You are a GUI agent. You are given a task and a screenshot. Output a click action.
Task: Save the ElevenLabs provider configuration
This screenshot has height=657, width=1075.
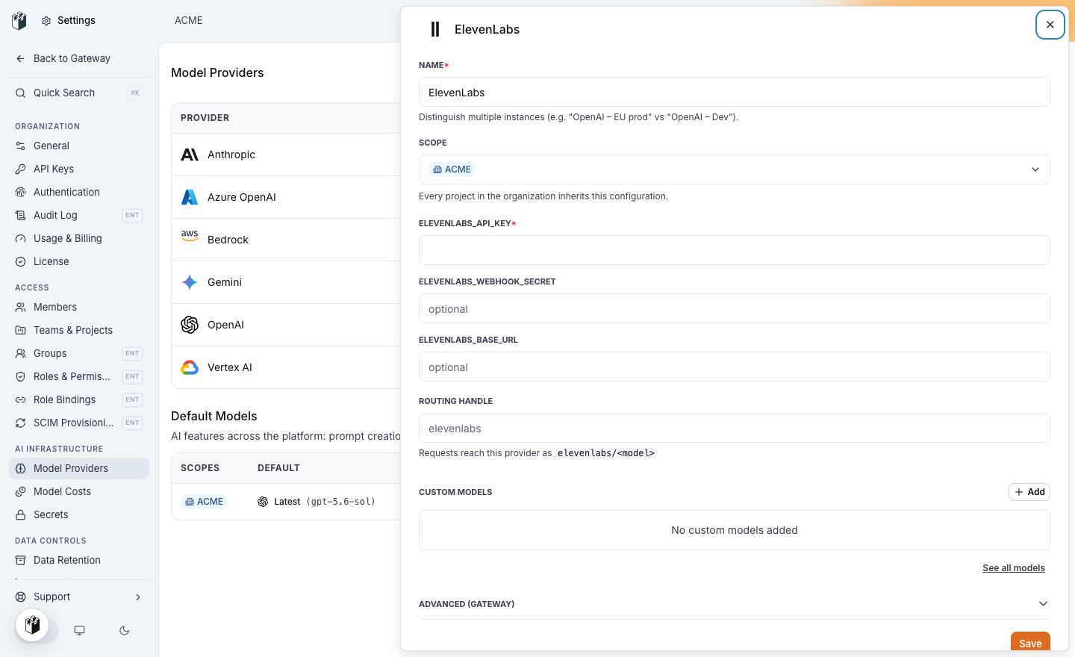coord(1030,641)
